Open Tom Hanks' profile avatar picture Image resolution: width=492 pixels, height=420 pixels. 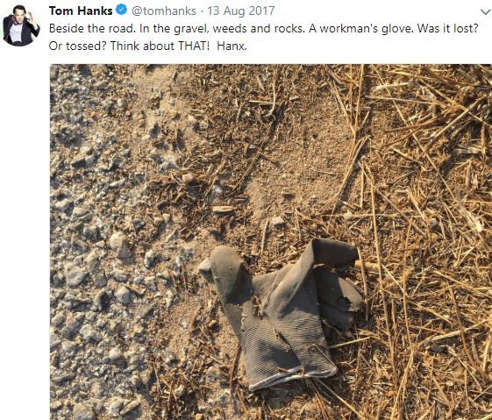[x=21, y=25]
